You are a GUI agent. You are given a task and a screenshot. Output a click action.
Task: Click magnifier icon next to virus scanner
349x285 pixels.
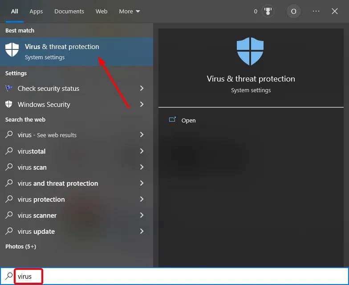pyautogui.click(x=9, y=215)
